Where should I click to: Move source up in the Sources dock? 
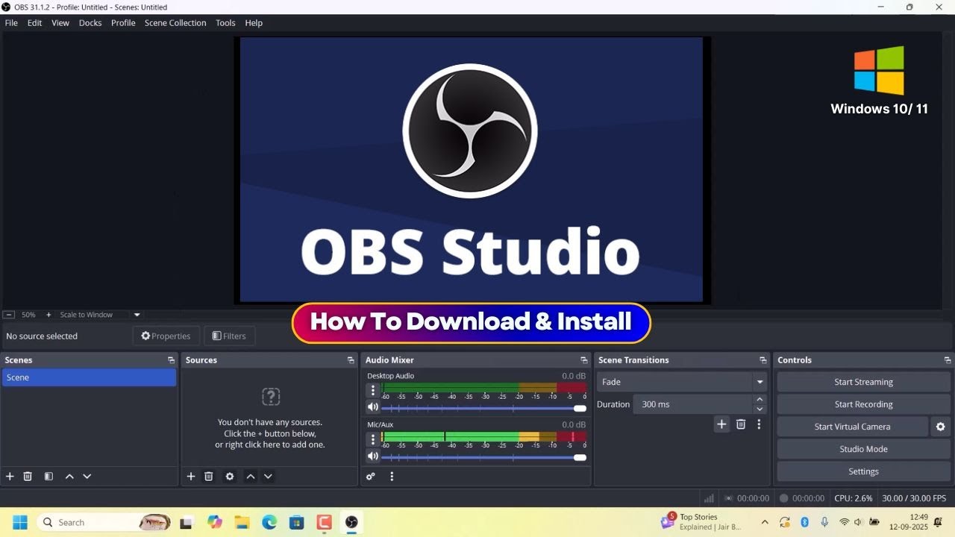click(251, 477)
